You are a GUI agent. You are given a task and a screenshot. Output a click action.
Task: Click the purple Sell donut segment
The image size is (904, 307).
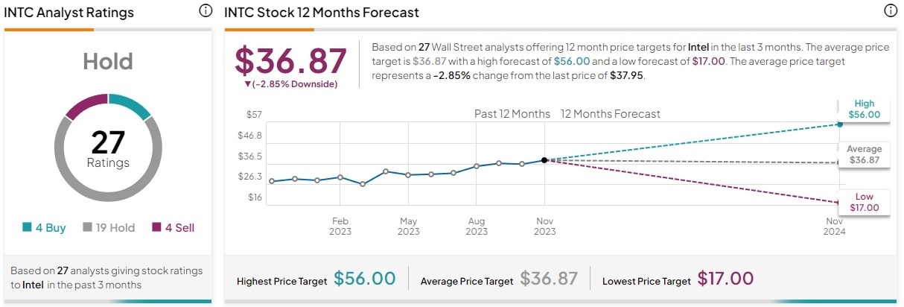click(x=86, y=106)
